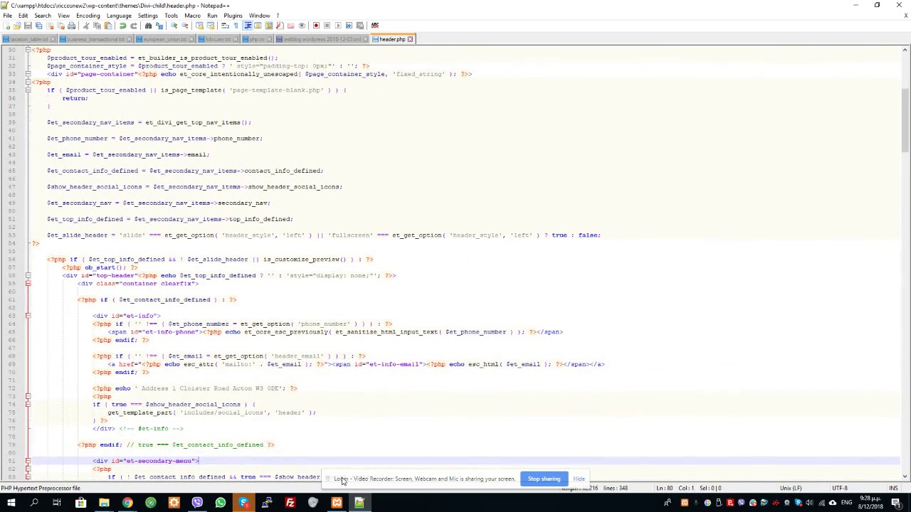Toggle synchronized vertical scrolling

pyautogui.click(x=199, y=26)
